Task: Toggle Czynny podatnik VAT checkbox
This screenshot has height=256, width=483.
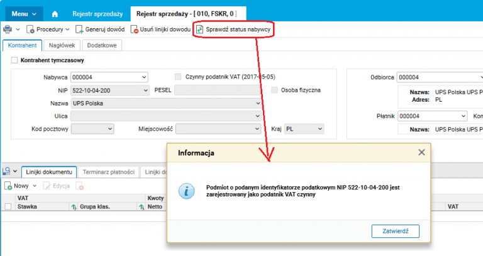Action: pyautogui.click(x=178, y=77)
